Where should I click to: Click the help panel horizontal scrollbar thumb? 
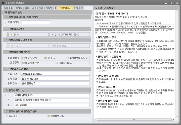coord(134,120)
